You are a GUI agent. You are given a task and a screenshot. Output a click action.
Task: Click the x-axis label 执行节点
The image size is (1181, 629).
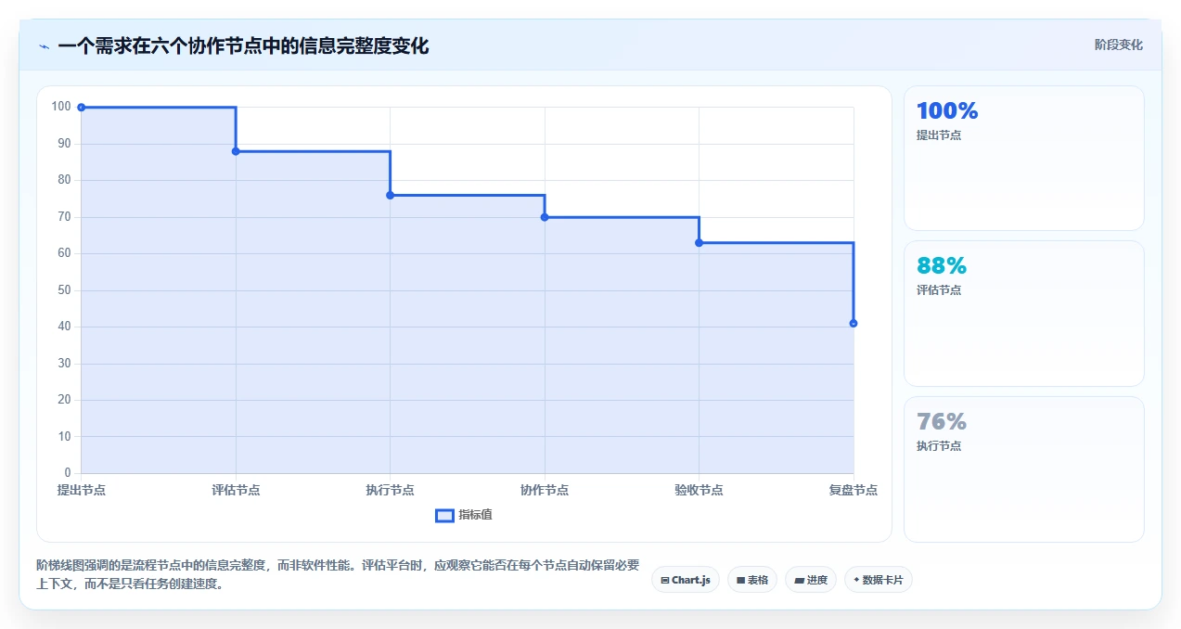[x=390, y=490]
